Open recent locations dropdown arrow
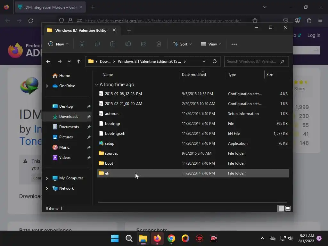The height and width of the screenshot is (246, 328). tap(69, 61)
